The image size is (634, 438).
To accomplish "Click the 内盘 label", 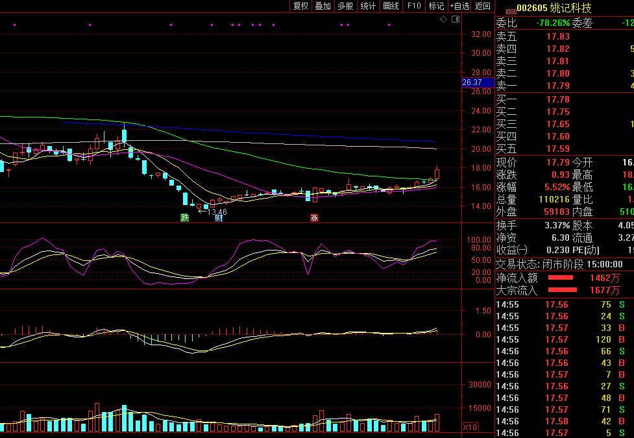I will coord(582,212).
